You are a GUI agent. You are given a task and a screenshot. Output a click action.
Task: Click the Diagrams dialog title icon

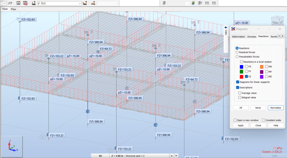click(x=233, y=29)
